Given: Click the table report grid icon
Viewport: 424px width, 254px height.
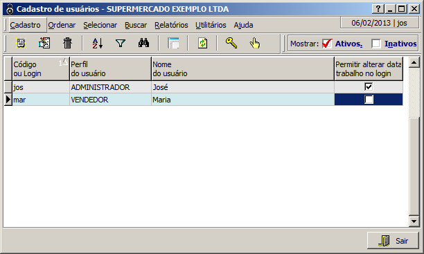Looking at the screenshot, I should click(173, 43).
